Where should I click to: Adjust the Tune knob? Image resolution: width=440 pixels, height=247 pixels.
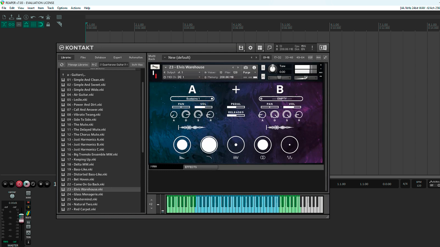coord(273,69)
